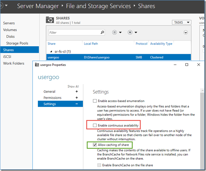This screenshot has height=171, width=206.
Task: Click the Server Manager back arrow
Action: [x=1, y=6]
